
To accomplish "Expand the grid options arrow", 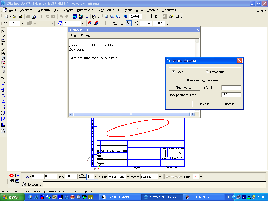I will tap(109, 23).
